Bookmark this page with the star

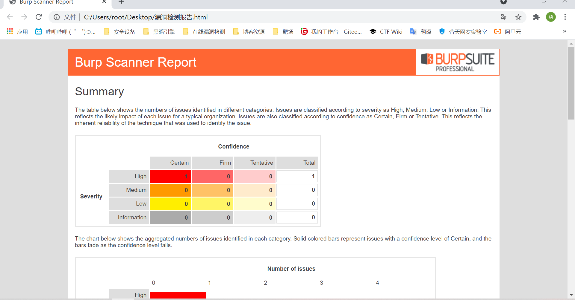click(518, 17)
